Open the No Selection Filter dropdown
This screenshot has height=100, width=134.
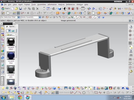click(19, 17)
